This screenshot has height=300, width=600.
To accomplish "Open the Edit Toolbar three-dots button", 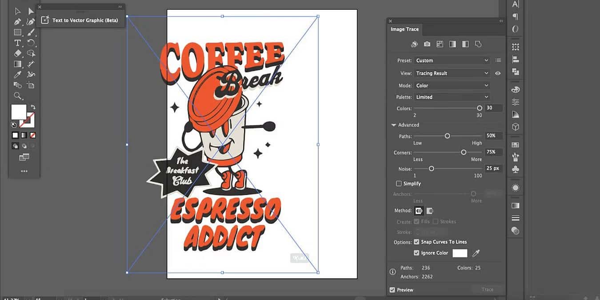I will click(x=24, y=171).
